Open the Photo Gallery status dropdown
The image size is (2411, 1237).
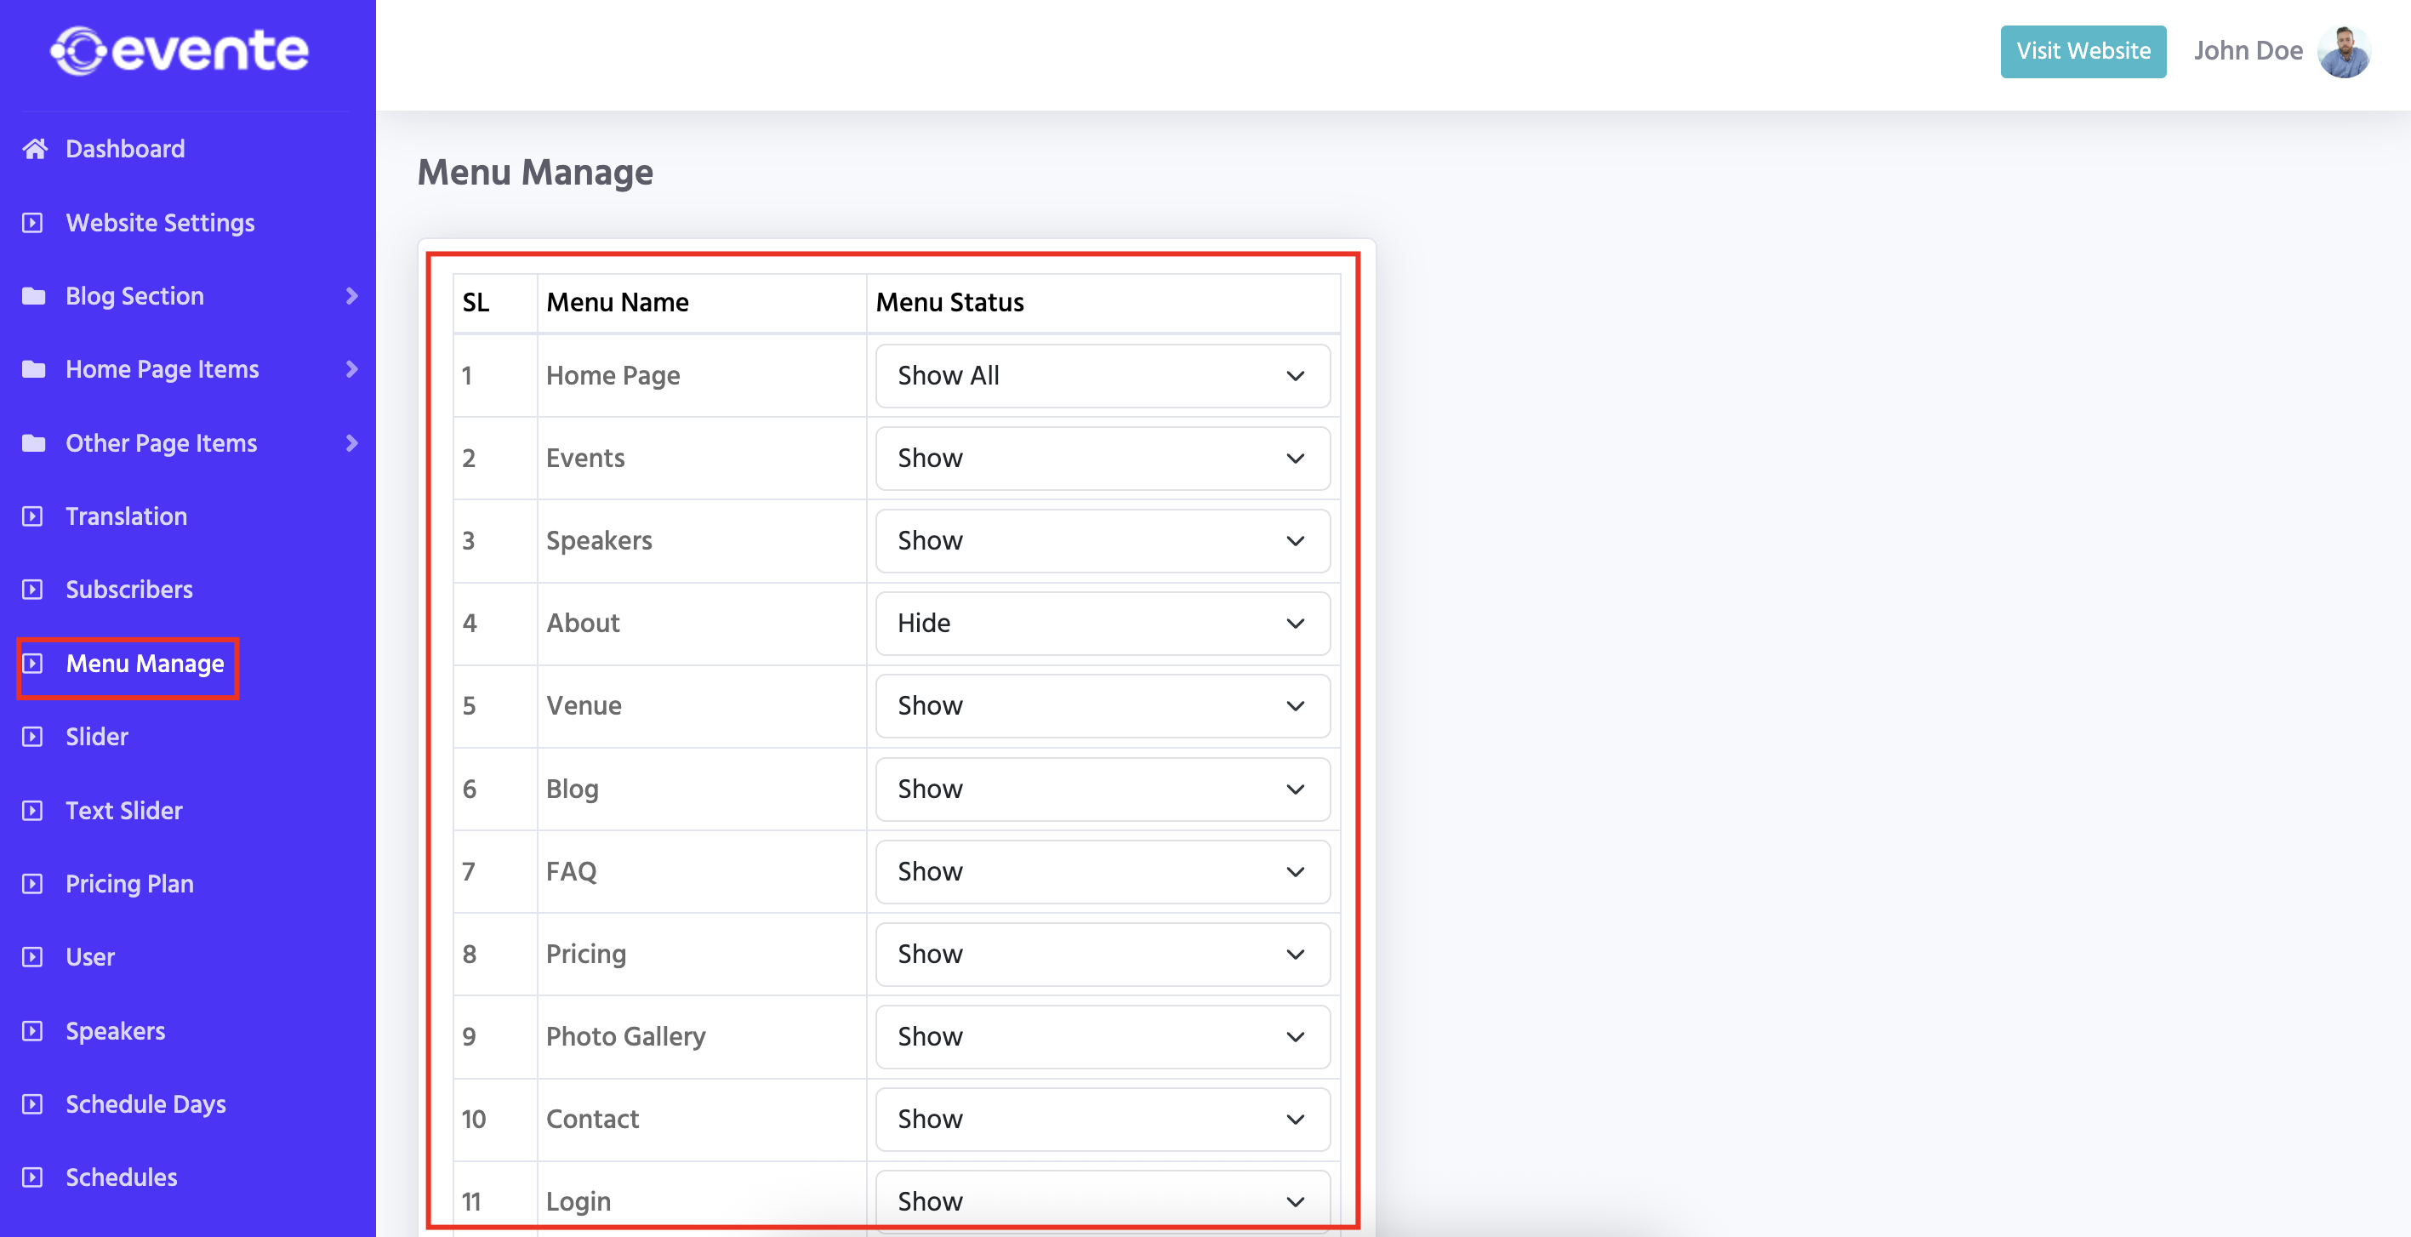1102,1037
